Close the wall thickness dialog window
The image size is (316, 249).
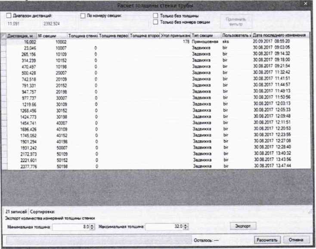(x=305, y=4)
